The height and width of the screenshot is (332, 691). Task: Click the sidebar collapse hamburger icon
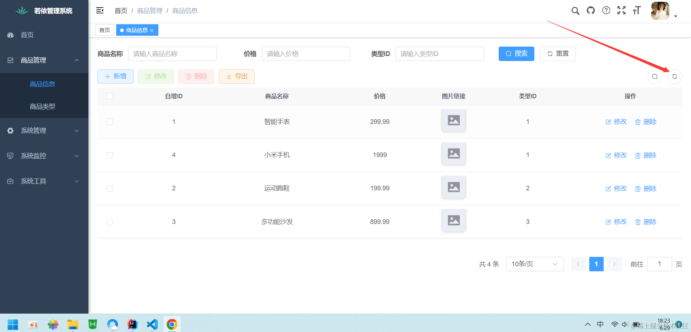click(x=100, y=10)
